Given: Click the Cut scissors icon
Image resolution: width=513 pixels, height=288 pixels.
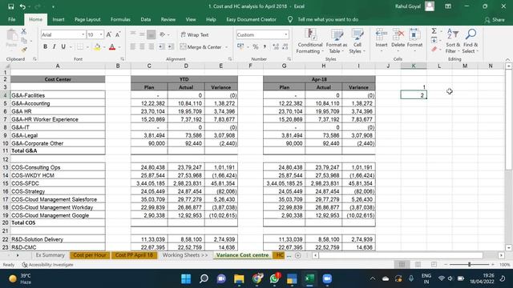Looking at the screenshot, I should click(x=23, y=31).
